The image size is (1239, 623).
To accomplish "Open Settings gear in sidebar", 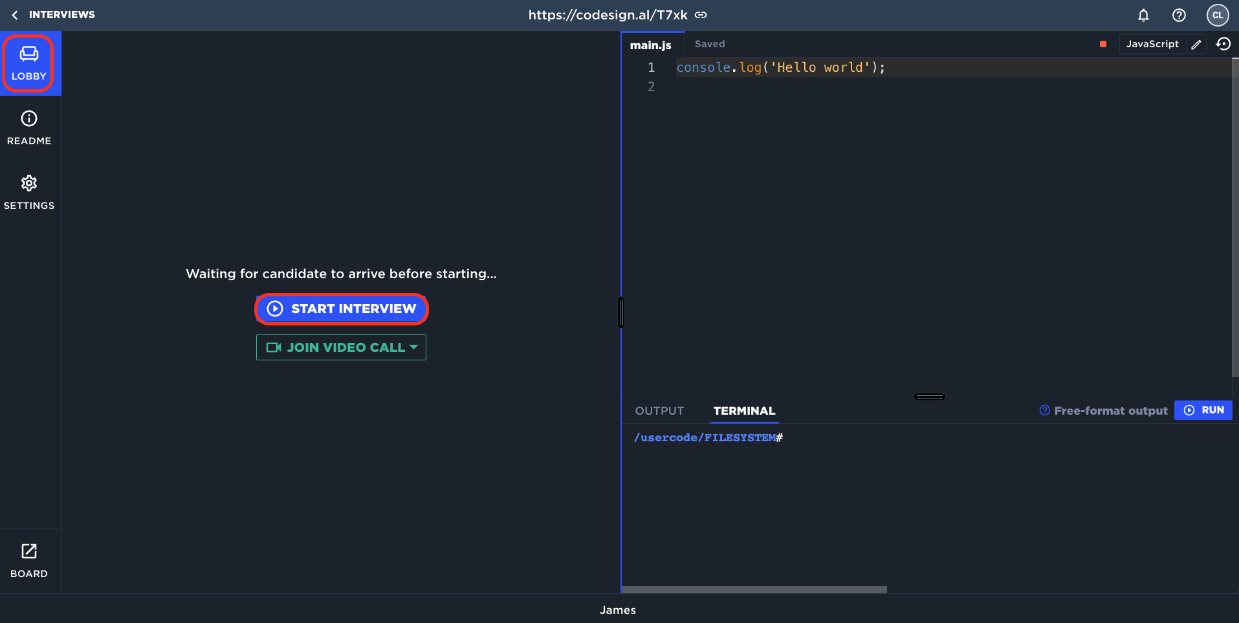I will [x=29, y=192].
